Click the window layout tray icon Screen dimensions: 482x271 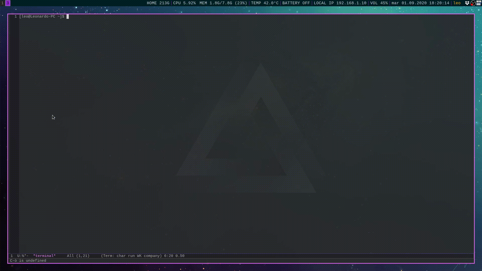(x=479, y=3)
